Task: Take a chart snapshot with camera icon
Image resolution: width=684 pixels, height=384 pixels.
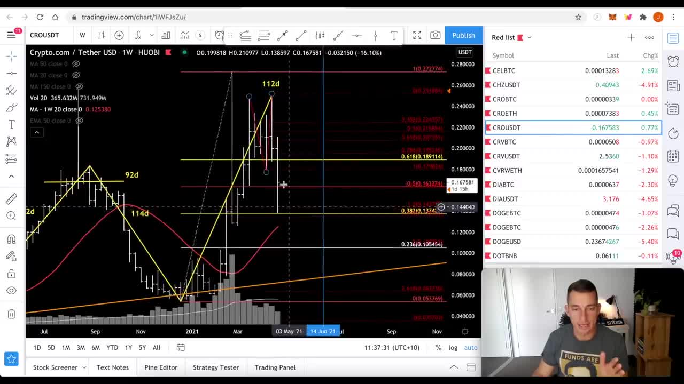Action: pyautogui.click(x=436, y=35)
